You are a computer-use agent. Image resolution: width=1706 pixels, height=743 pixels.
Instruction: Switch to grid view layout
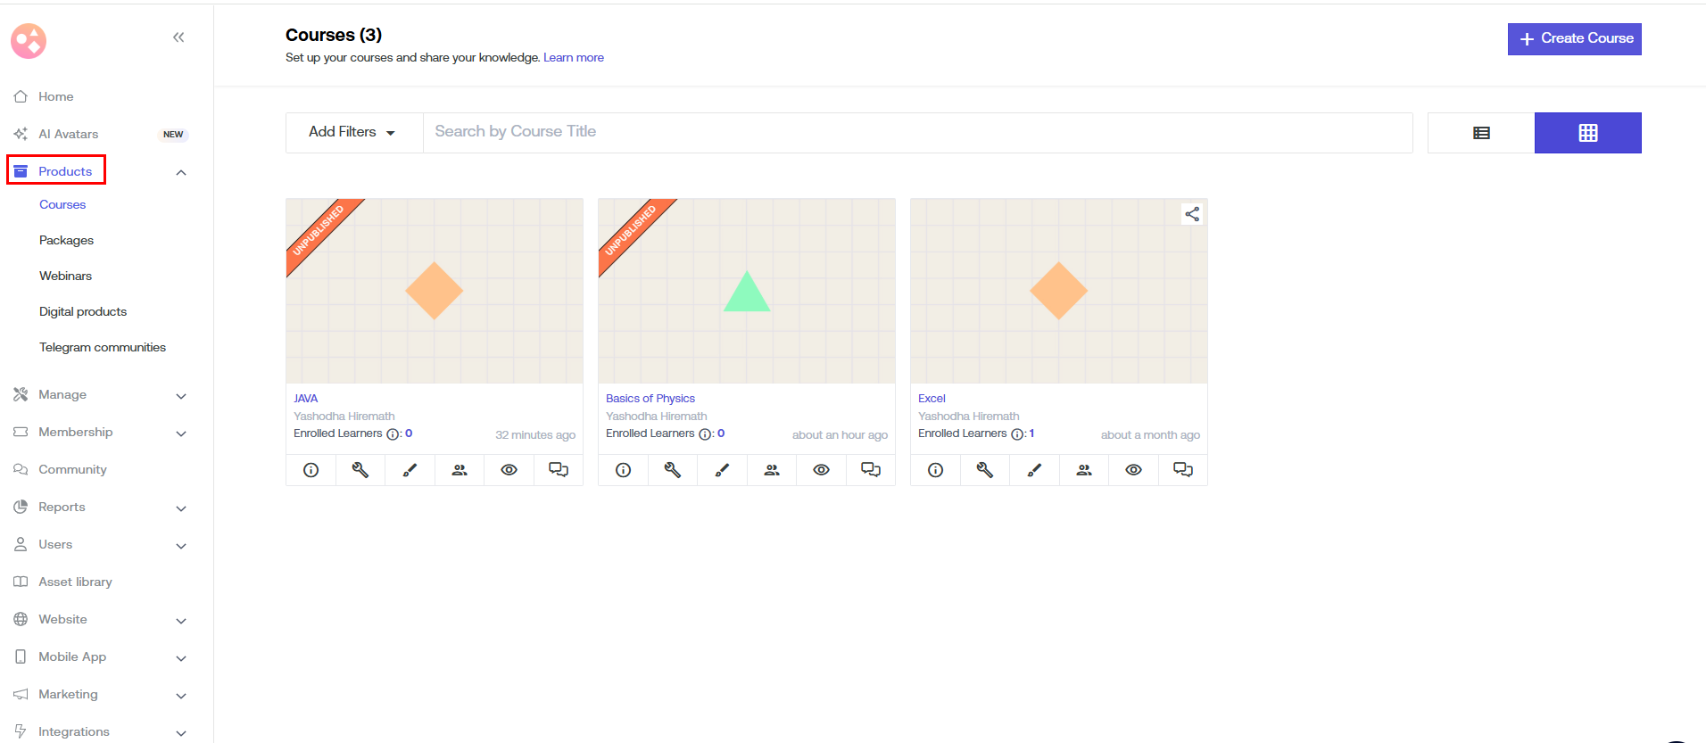[x=1587, y=133]
